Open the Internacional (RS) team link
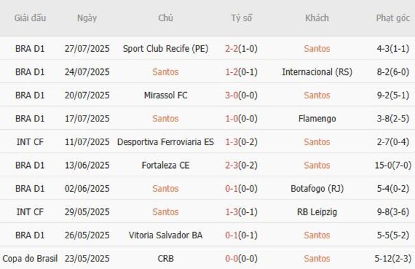This screenshot has height=269, width=415. click(317, 72)
